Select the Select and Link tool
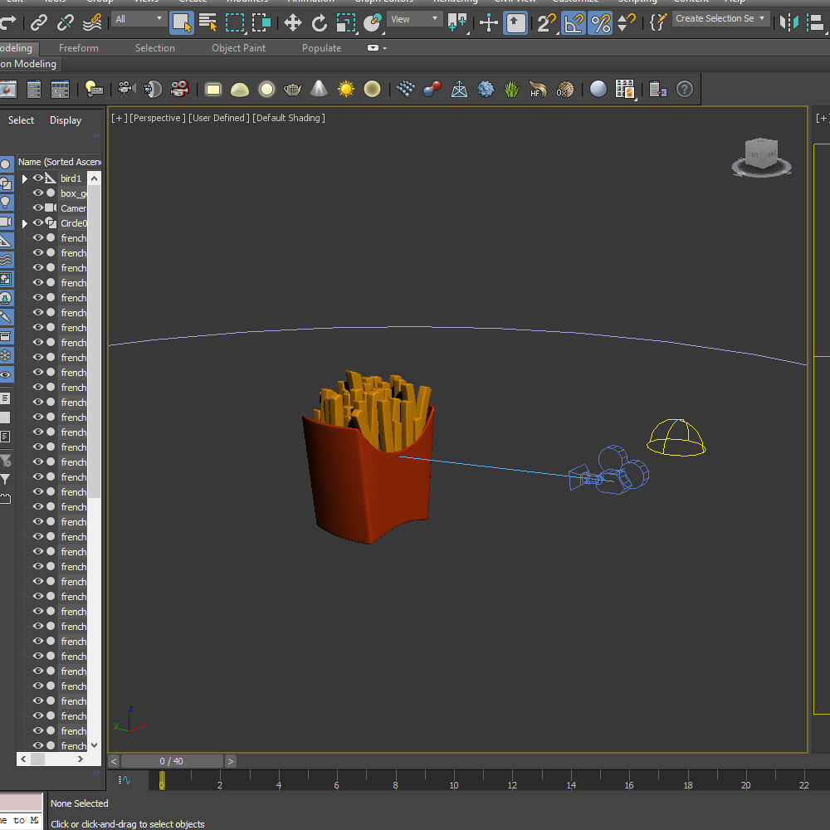830x830 pixels. pos(39,18)
